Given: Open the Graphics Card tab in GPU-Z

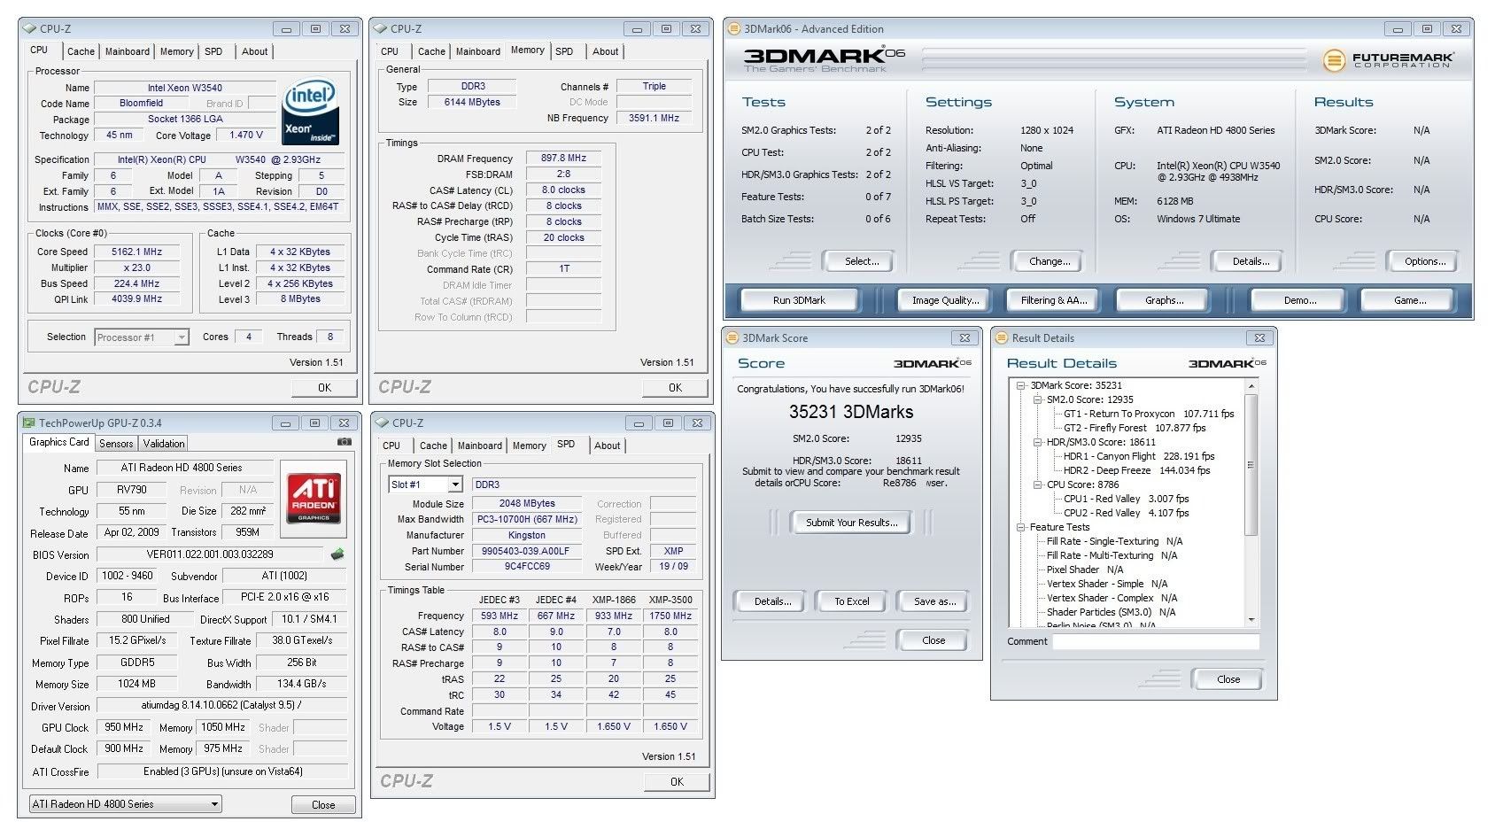Looking at the screenshot, I should coord(59,442).
